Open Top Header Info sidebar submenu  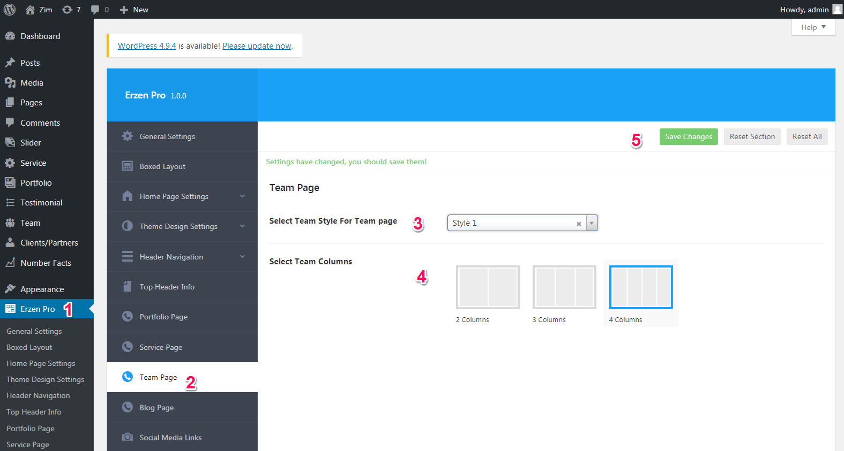pyautogui.click(x=34, y=412)
